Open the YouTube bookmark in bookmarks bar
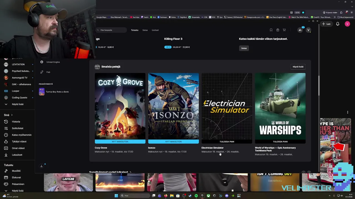355x199 pixels. 135,17
